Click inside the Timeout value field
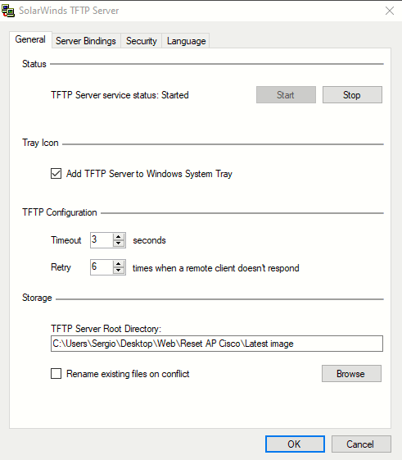402x460 pixels. tap(102, 240)
